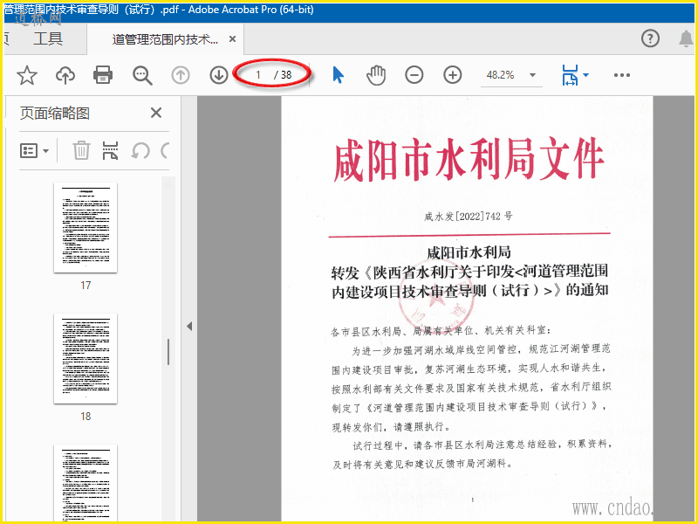Image resolution: width=698 pixels, height=524 pixels.
Task: Select the document tab 道管理范围内技术
Action: click(165, 39)
